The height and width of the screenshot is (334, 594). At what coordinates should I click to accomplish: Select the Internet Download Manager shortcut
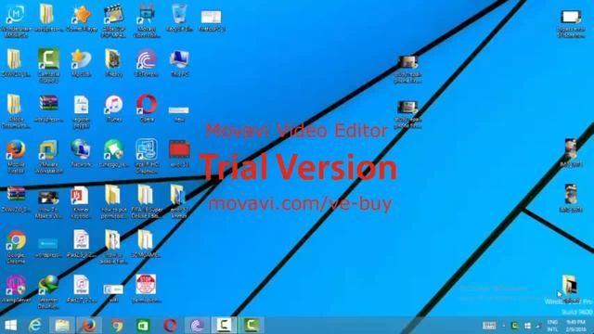pyautogui.click(x=48, y=291)
